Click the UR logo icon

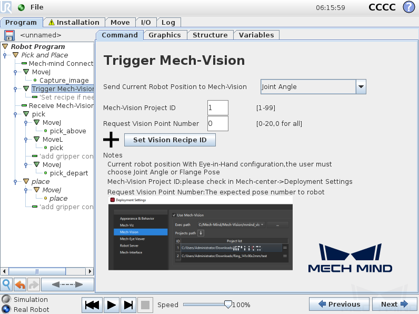pos(6,7)
